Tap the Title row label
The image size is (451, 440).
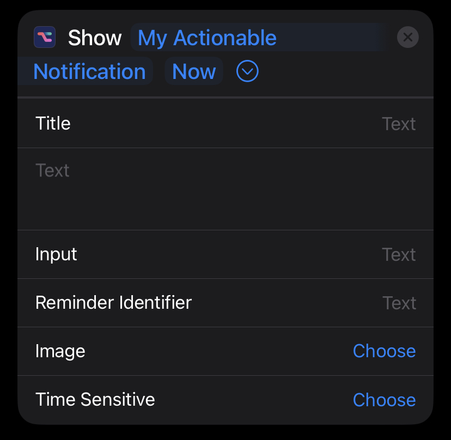pos(53,124)
